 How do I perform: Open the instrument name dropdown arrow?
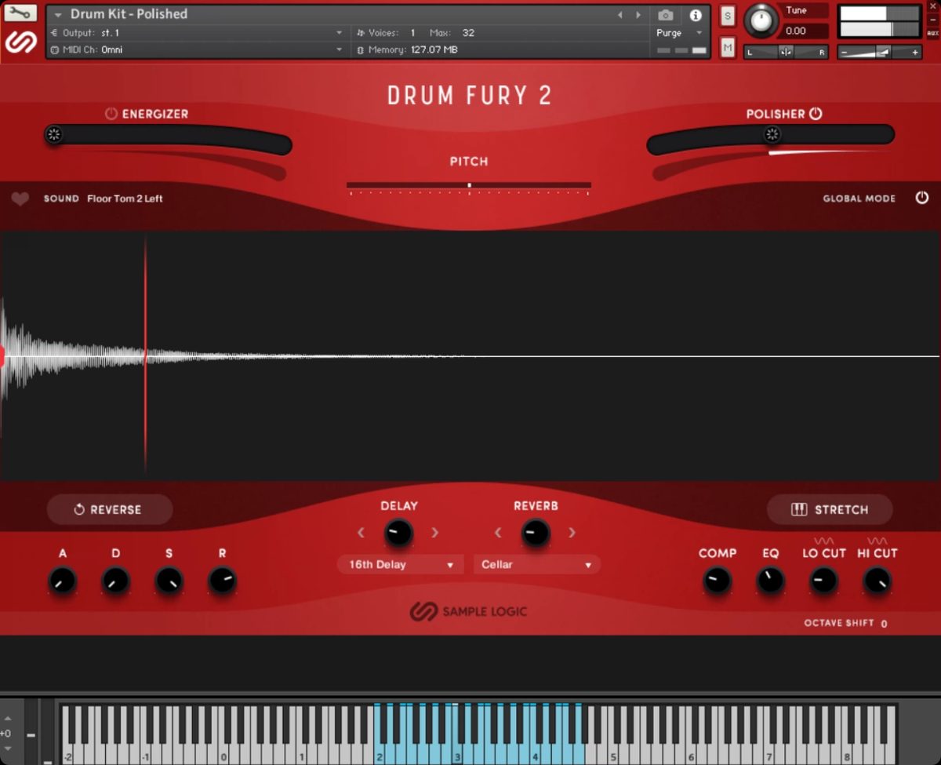(58, 15)
